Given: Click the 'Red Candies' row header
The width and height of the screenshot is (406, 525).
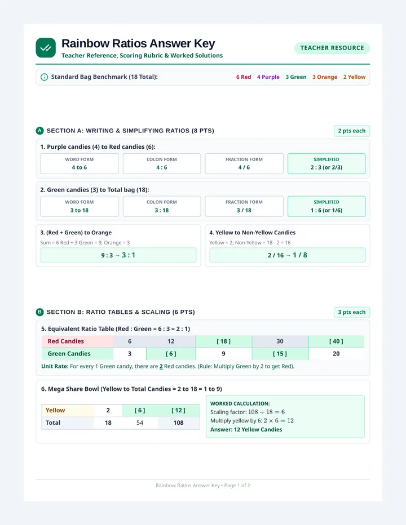Looking at the screenshot, I should (x=77, y=341).
